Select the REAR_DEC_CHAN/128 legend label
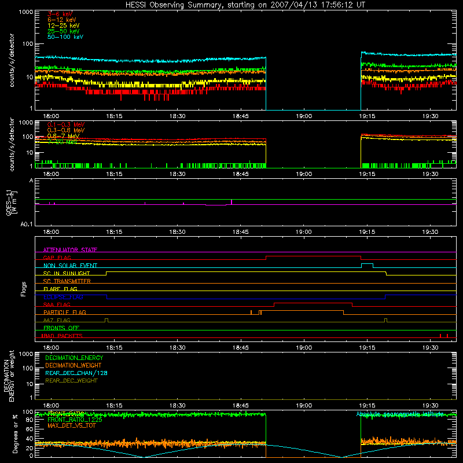The width and height of the screenshot is (463, 463). [76, 373]
